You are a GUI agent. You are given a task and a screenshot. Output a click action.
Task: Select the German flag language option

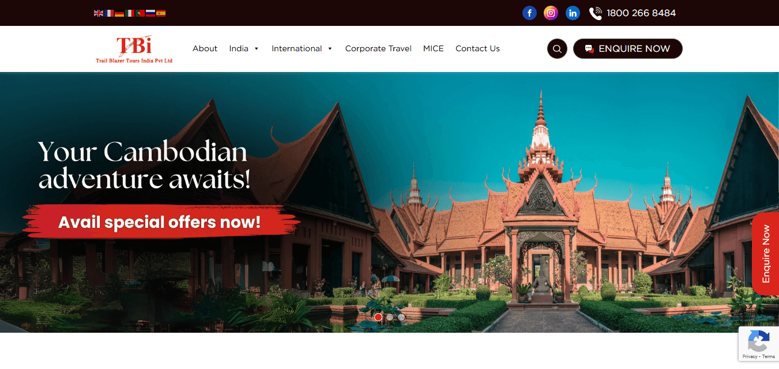[119, 13]
